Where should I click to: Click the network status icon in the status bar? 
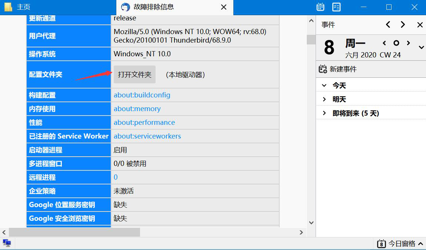(7, 243)
